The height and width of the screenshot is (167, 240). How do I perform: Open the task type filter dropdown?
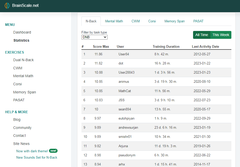(94, 37)
